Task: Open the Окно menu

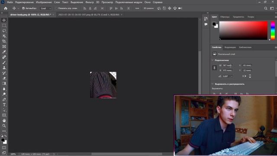Action: pos(148,2)
